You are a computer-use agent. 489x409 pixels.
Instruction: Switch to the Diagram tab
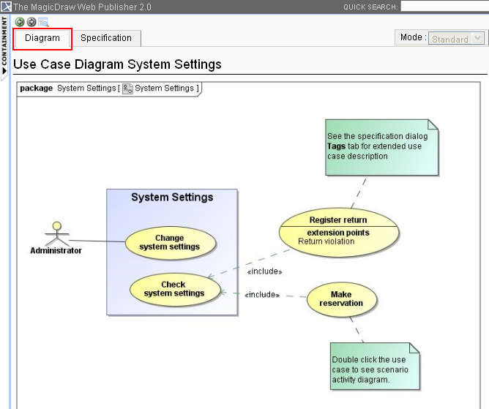(42, 38)
